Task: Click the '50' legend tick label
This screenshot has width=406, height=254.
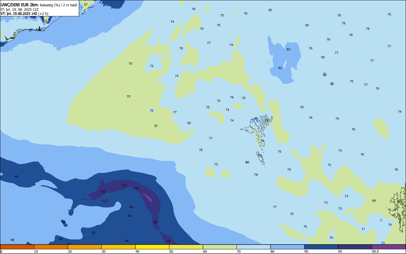Action: pos(171,251)
